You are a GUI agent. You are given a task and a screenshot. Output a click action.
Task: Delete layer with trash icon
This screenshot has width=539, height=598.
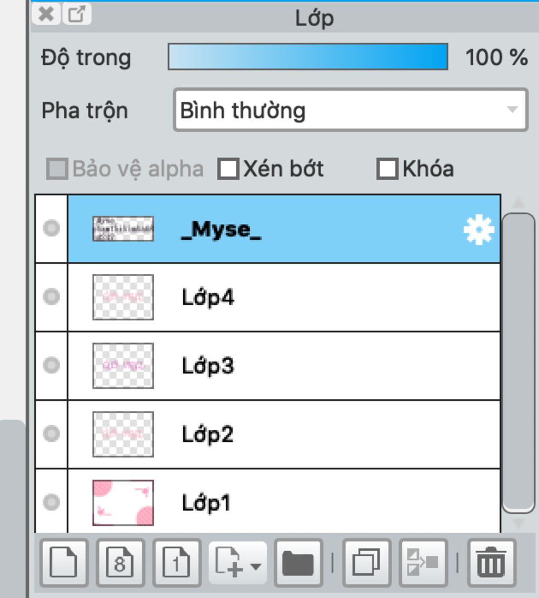[x=492, y=563]
